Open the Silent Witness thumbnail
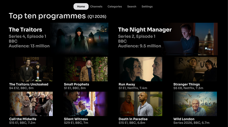 click(x=86, y=104)
